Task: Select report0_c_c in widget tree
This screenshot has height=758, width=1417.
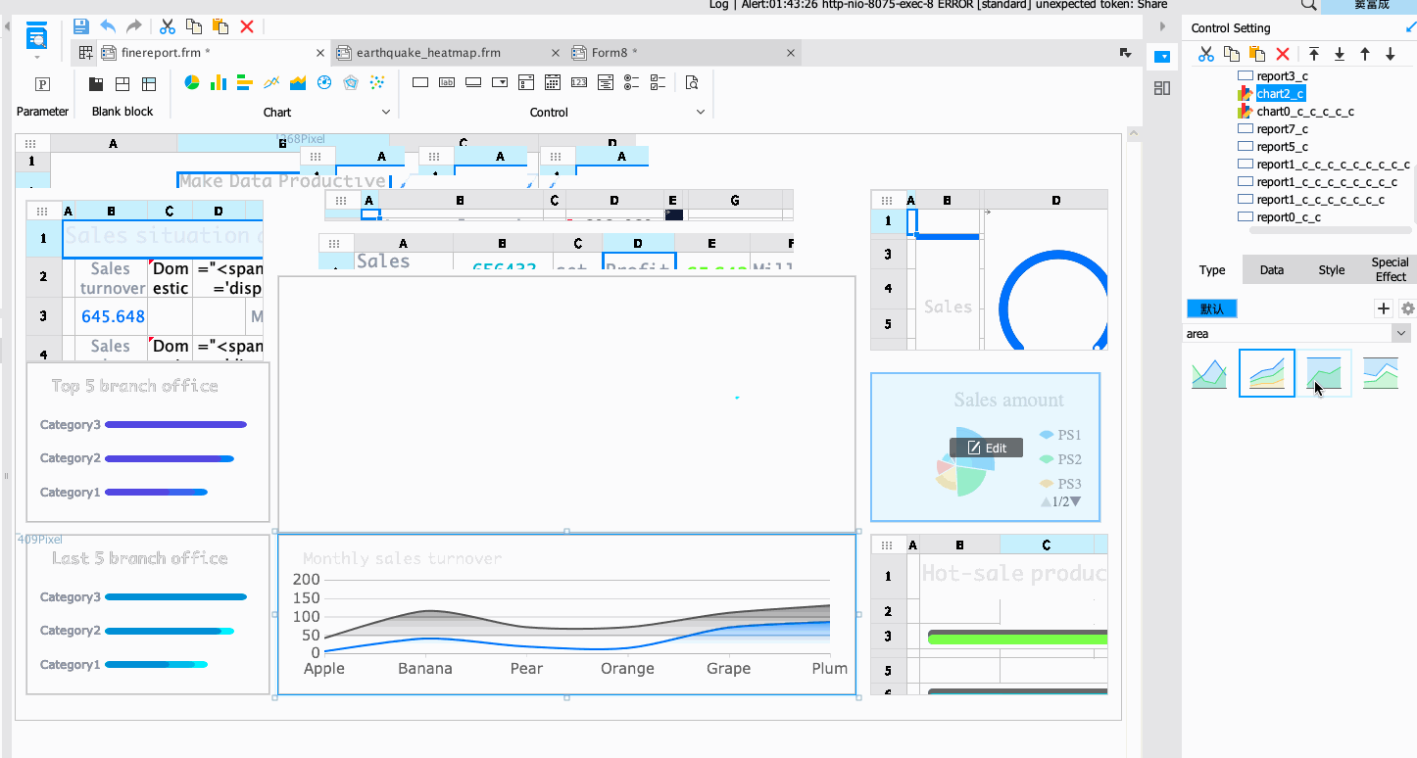Action: (x=1289, y=217)
